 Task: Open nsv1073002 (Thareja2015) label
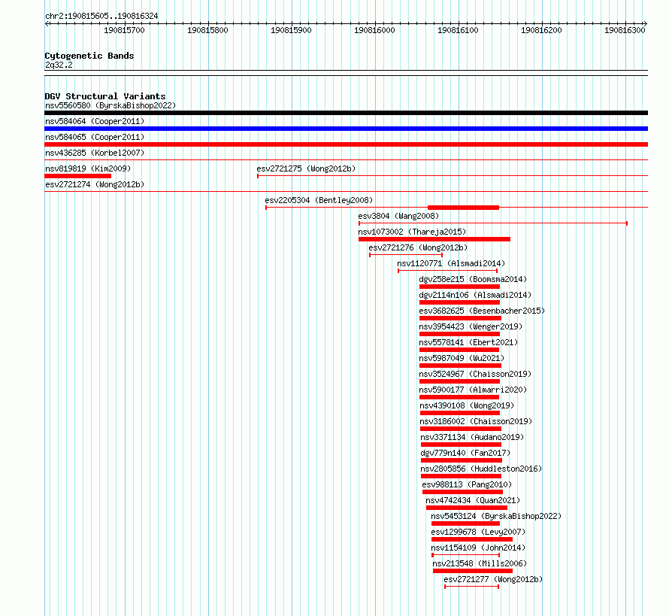coord(412,232)
